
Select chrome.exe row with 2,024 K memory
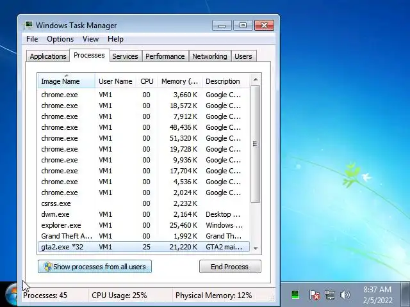tap(143, 193)
